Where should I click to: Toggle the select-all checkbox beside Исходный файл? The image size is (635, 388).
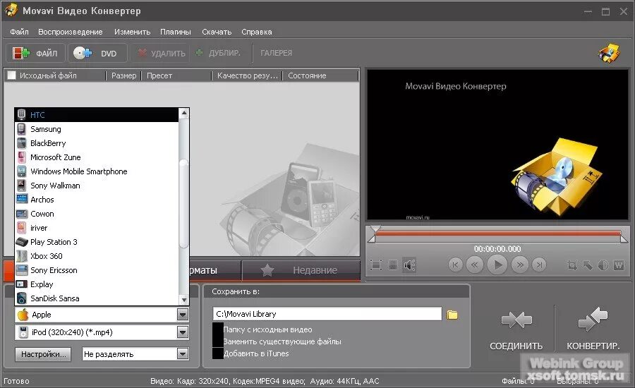[x=12, y=75]
